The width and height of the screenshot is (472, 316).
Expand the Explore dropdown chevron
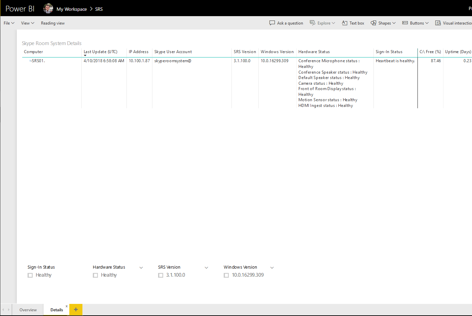(333, 23)
